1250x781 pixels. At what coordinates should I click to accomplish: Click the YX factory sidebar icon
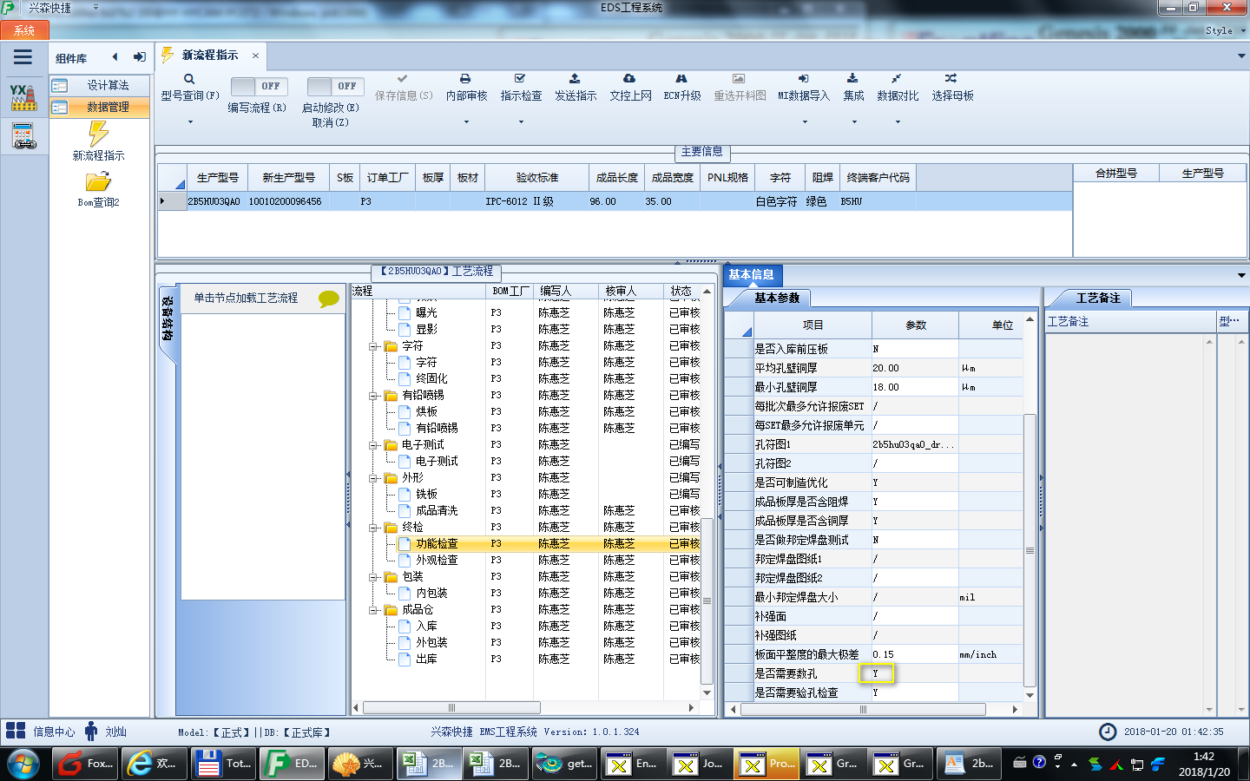23,97
